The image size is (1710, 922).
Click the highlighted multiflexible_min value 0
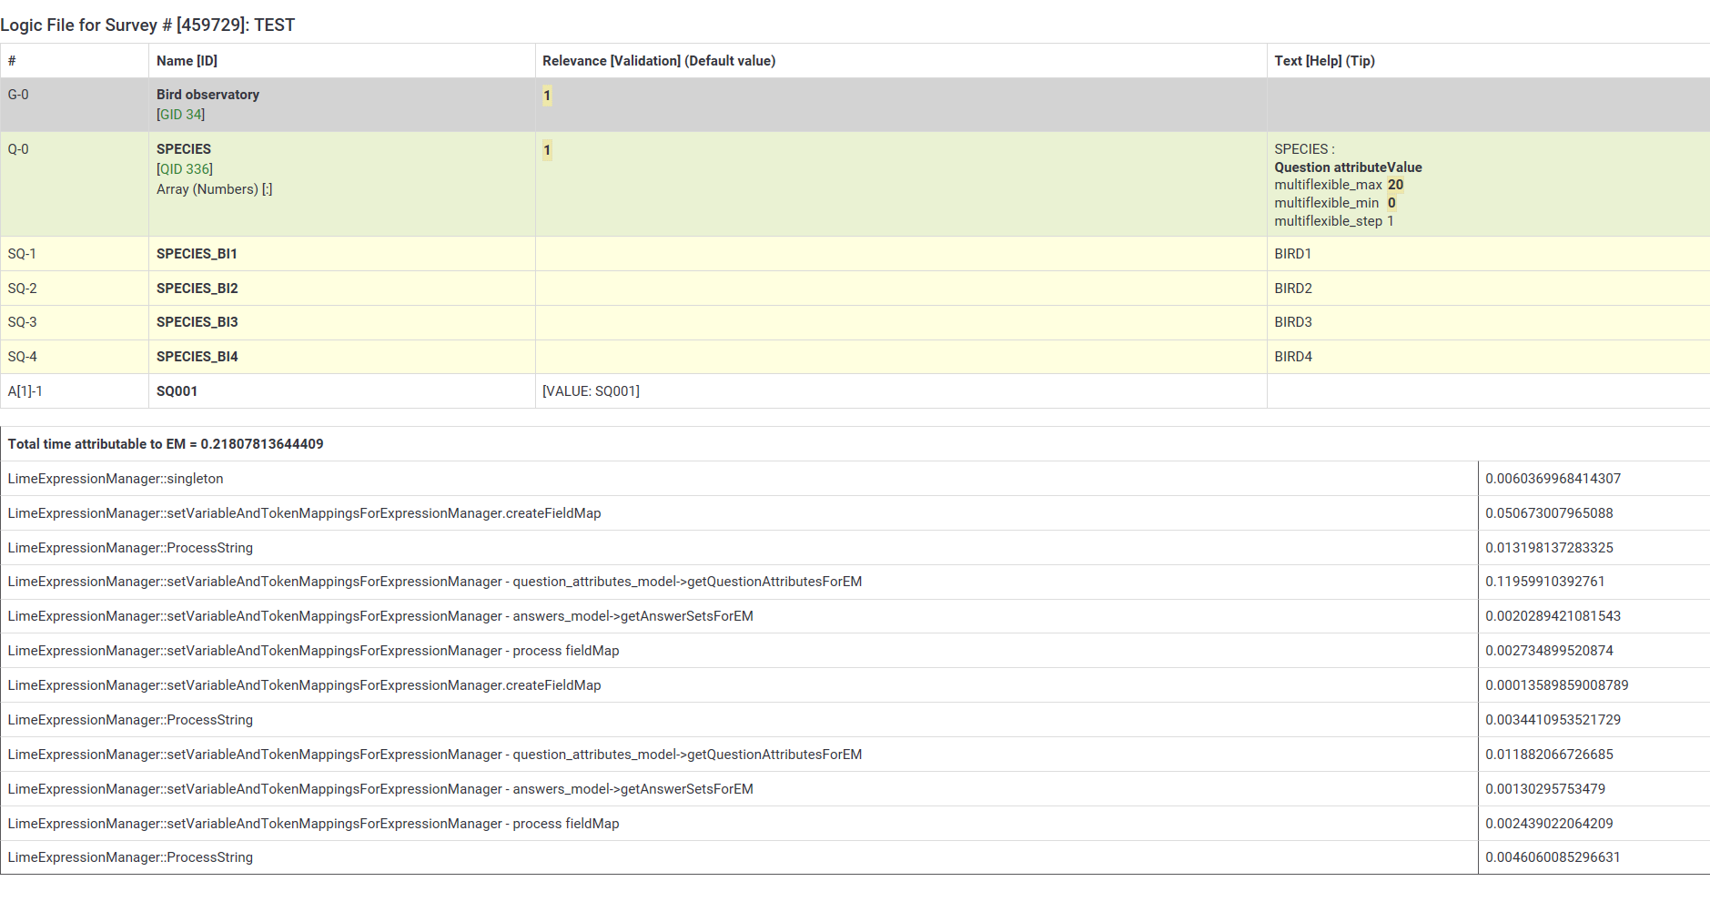(1391, 203)
